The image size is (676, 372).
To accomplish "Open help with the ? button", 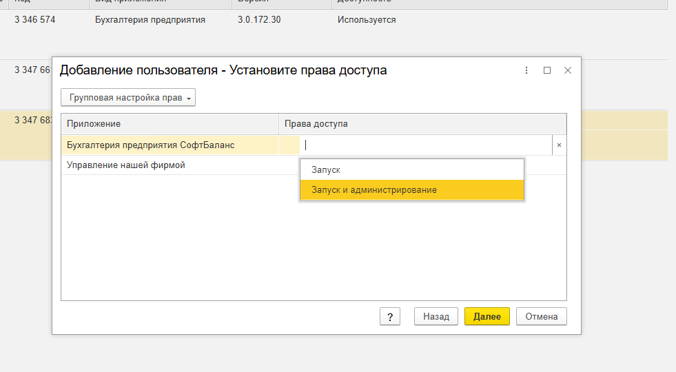I will [390, 316].
